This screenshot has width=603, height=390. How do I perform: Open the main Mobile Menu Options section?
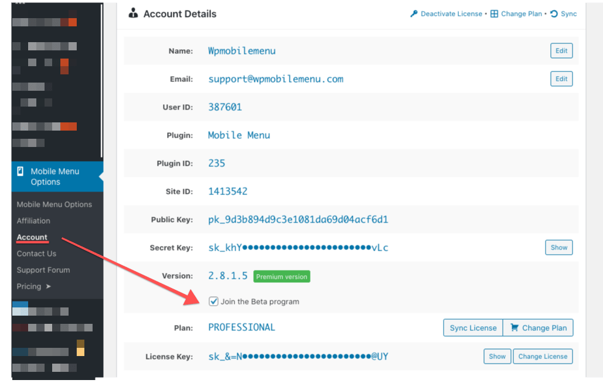(x=57, y=176)
